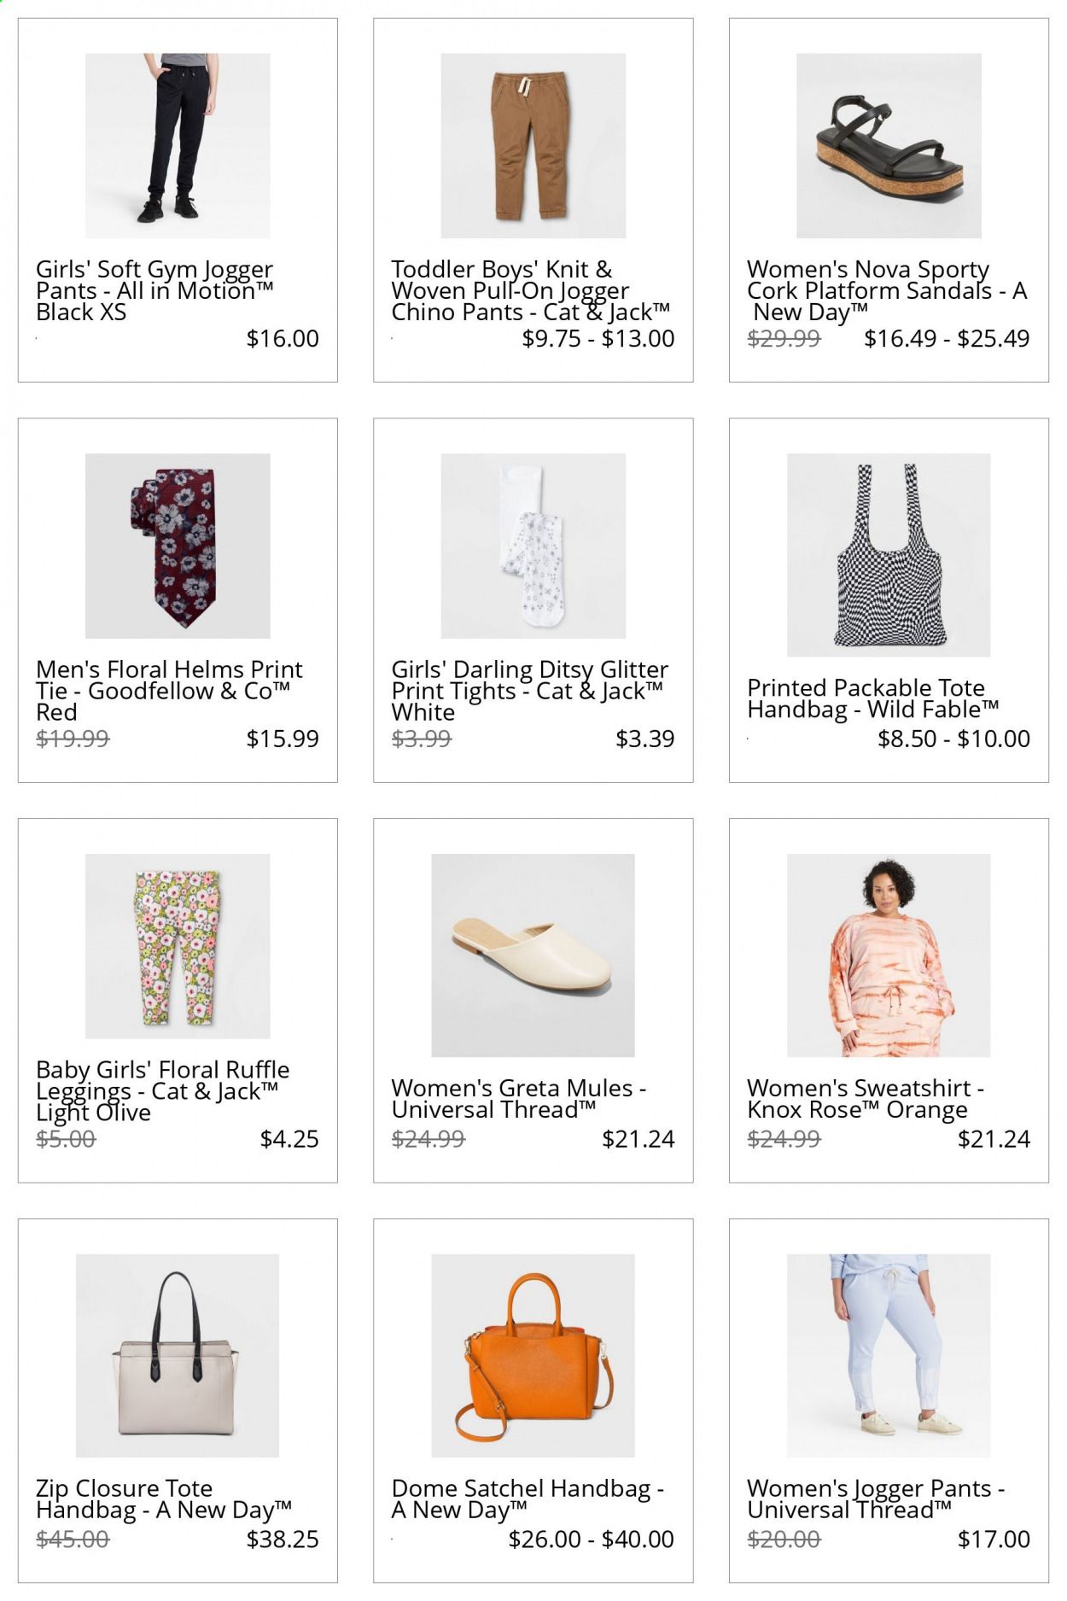Image resolution: width=1067 pixels, height=1601 pixels.
Task: Click the Girls' Soft Gym Jogger Pants title
Action: (x=155, y=291)
